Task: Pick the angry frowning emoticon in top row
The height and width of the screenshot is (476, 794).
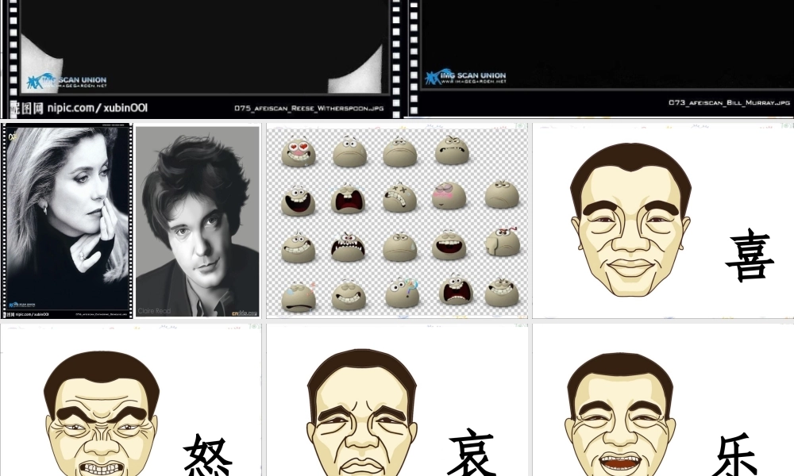Action: pos(451,151)
